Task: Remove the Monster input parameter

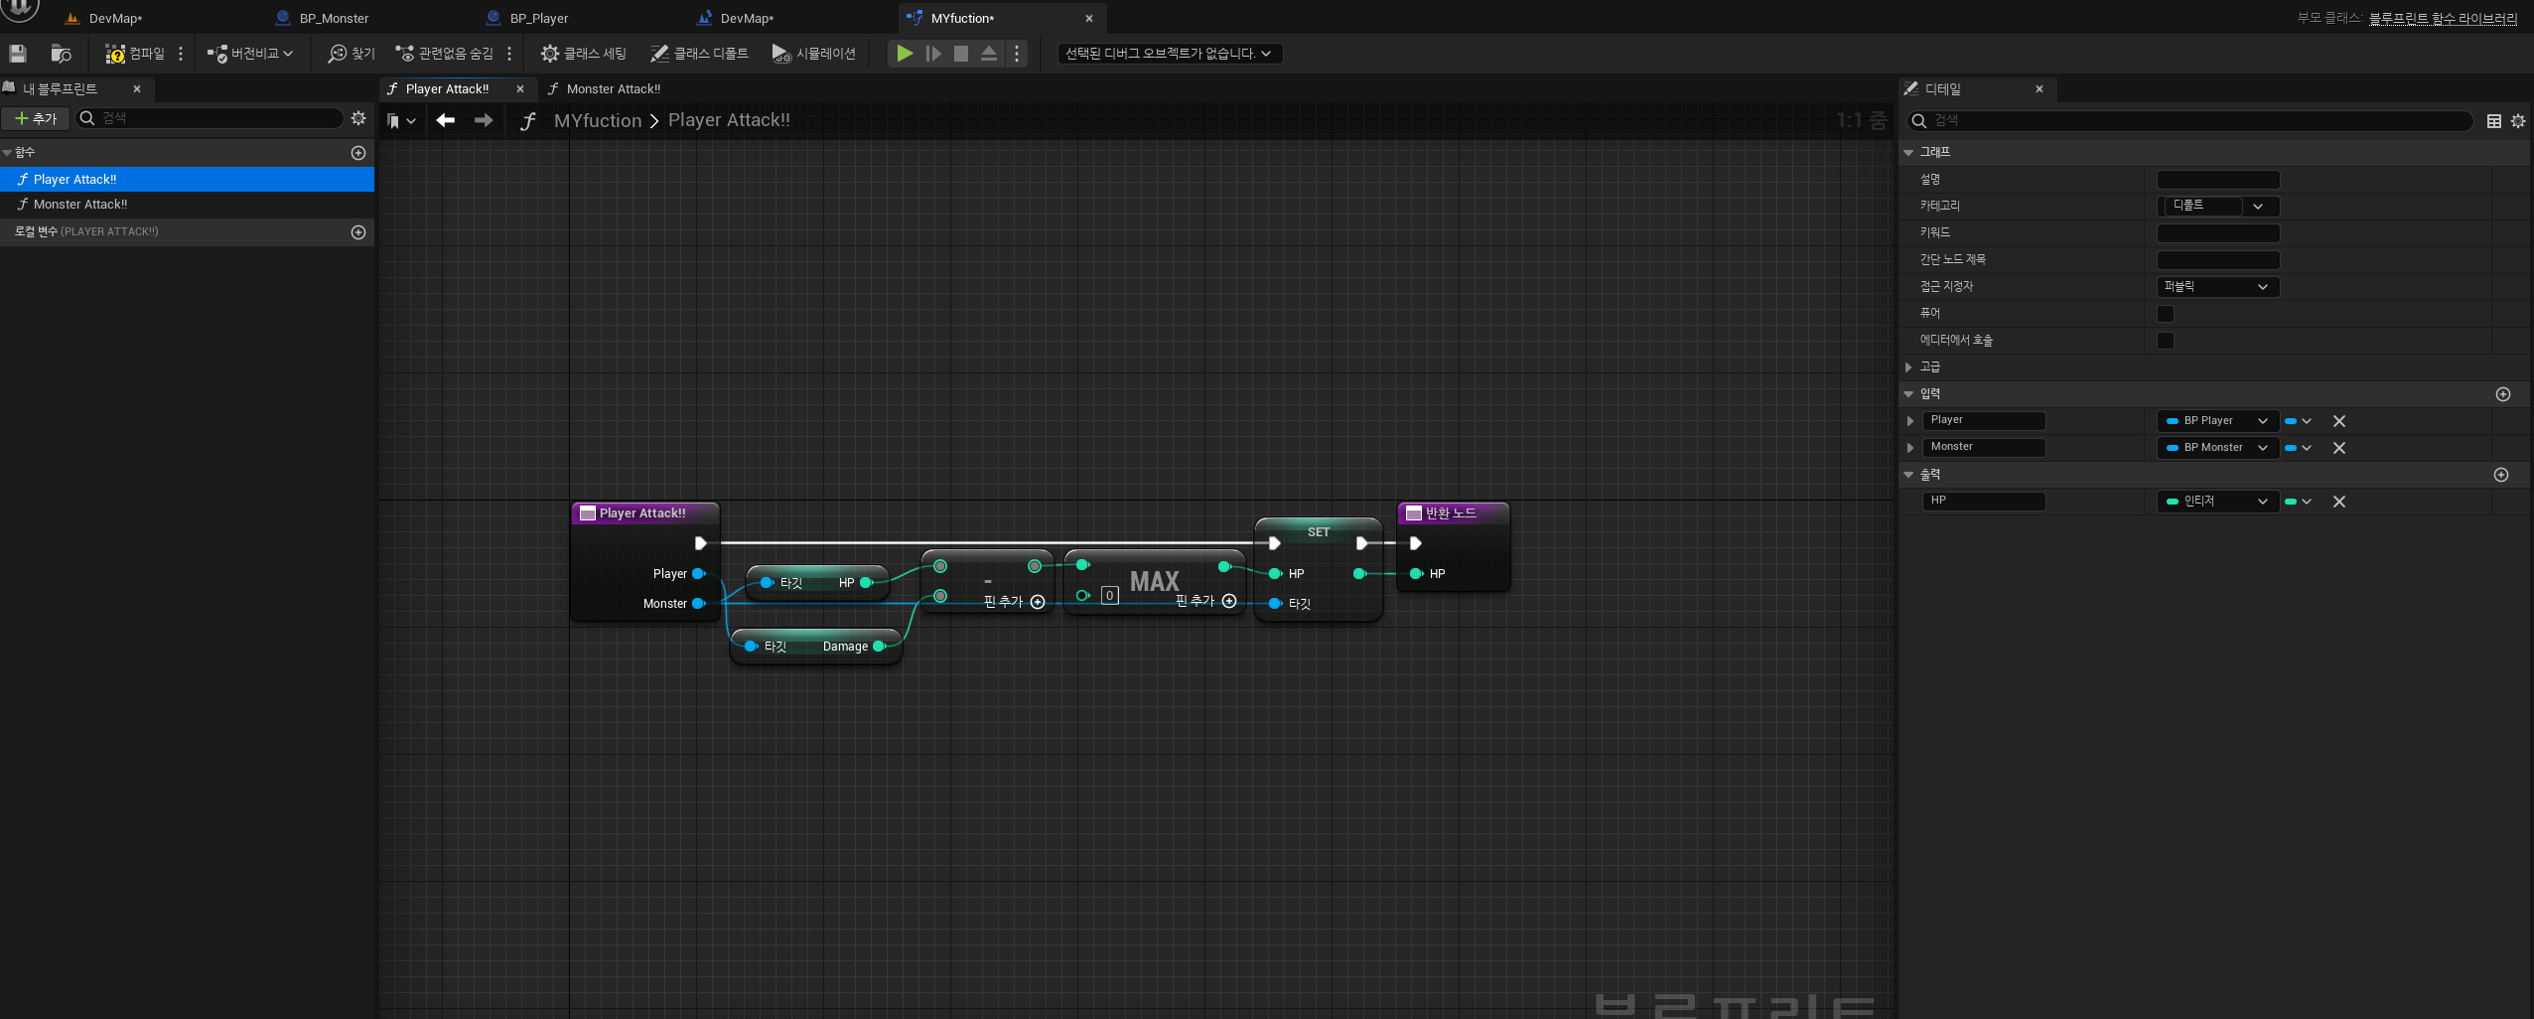Action: 2339,448
